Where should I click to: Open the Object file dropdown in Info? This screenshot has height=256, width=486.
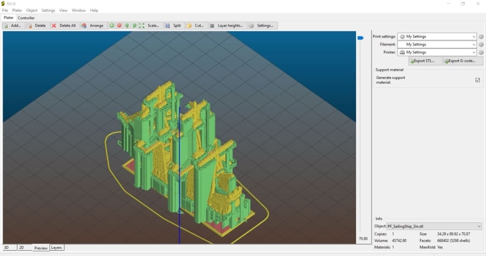pyautogui.click(x=434, y=226)
